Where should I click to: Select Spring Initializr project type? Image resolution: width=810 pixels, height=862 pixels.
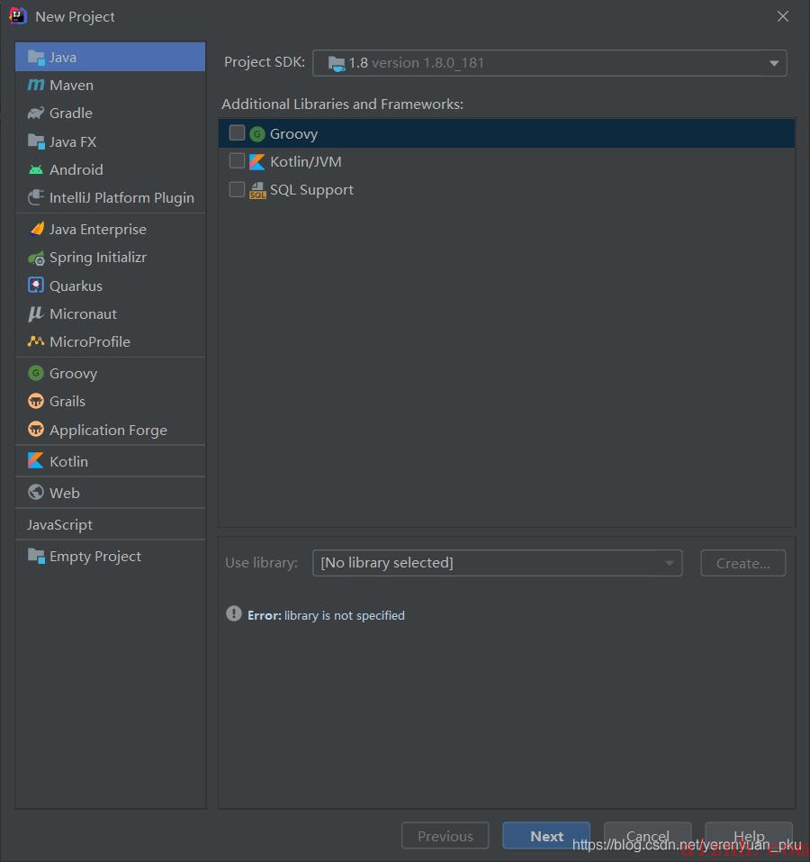click(x=111, y=258)
